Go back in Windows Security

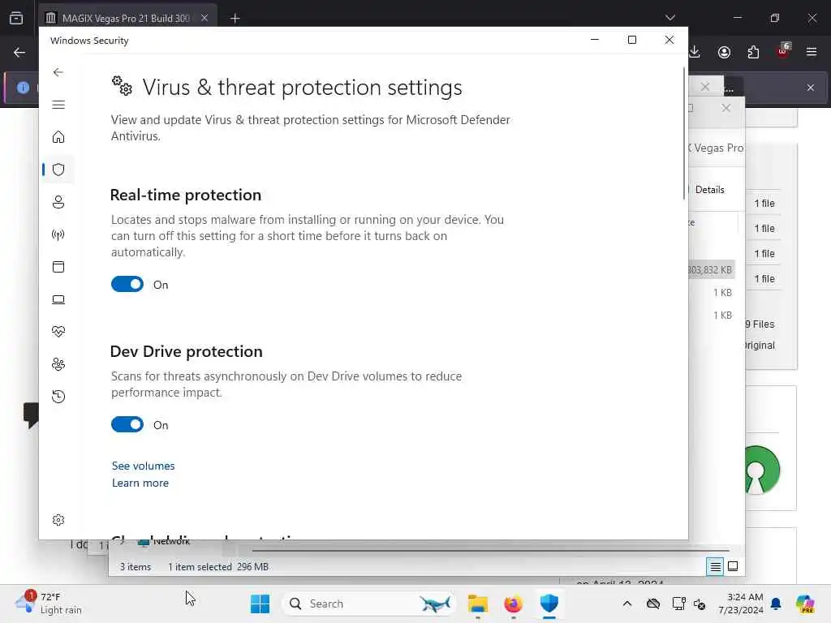[x=58, y=72]
